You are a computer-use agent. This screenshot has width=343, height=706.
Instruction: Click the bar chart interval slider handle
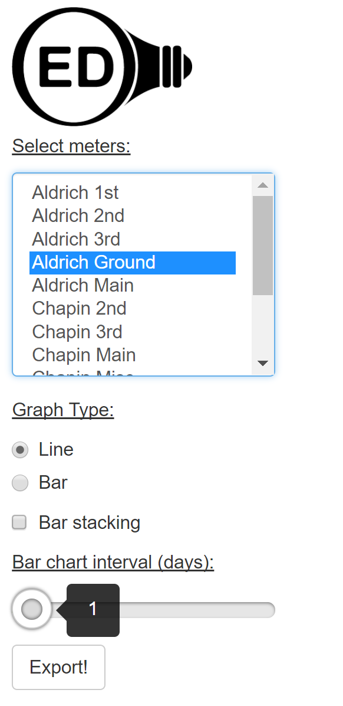tap(31, 609)
